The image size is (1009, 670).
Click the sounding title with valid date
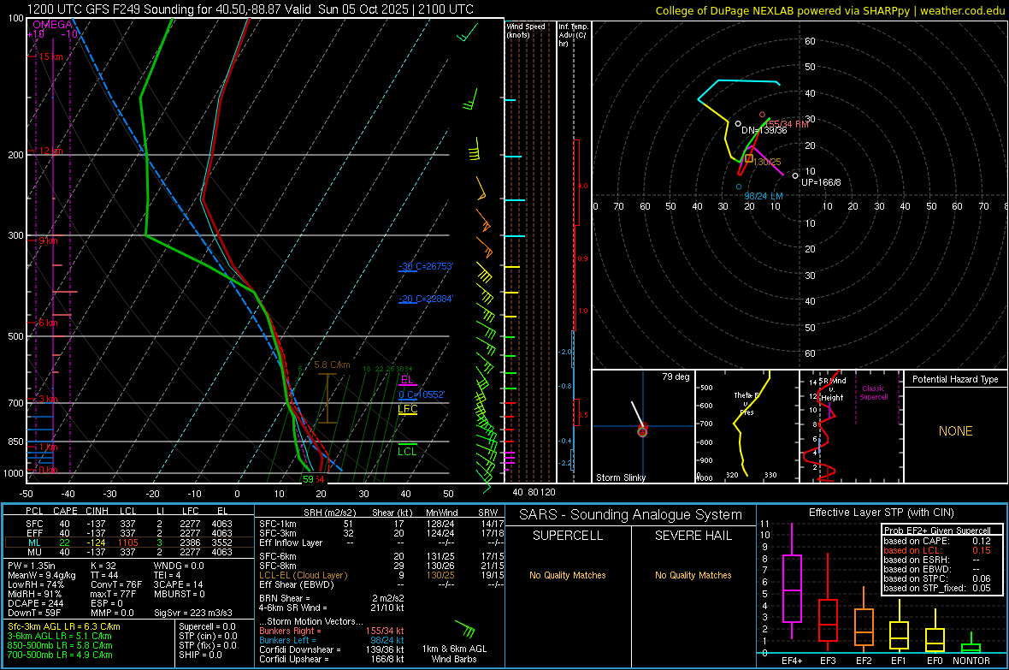tap(250, 9)
